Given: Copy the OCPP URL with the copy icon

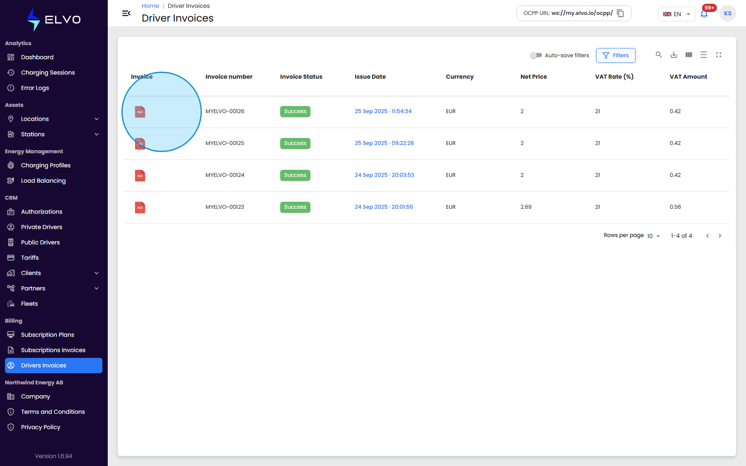Looking at the screenshot, I should tap(620, 14).
